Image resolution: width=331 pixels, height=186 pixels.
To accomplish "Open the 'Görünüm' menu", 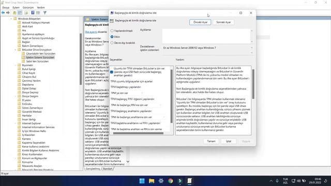I will (28, 8).
